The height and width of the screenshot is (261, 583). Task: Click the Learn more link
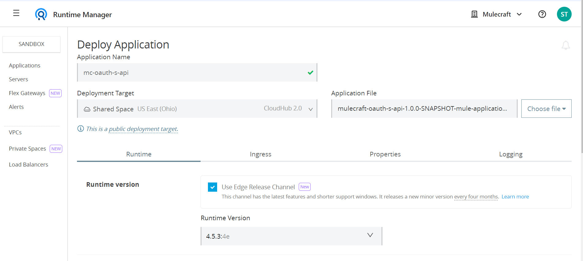(x=515, y=197)
